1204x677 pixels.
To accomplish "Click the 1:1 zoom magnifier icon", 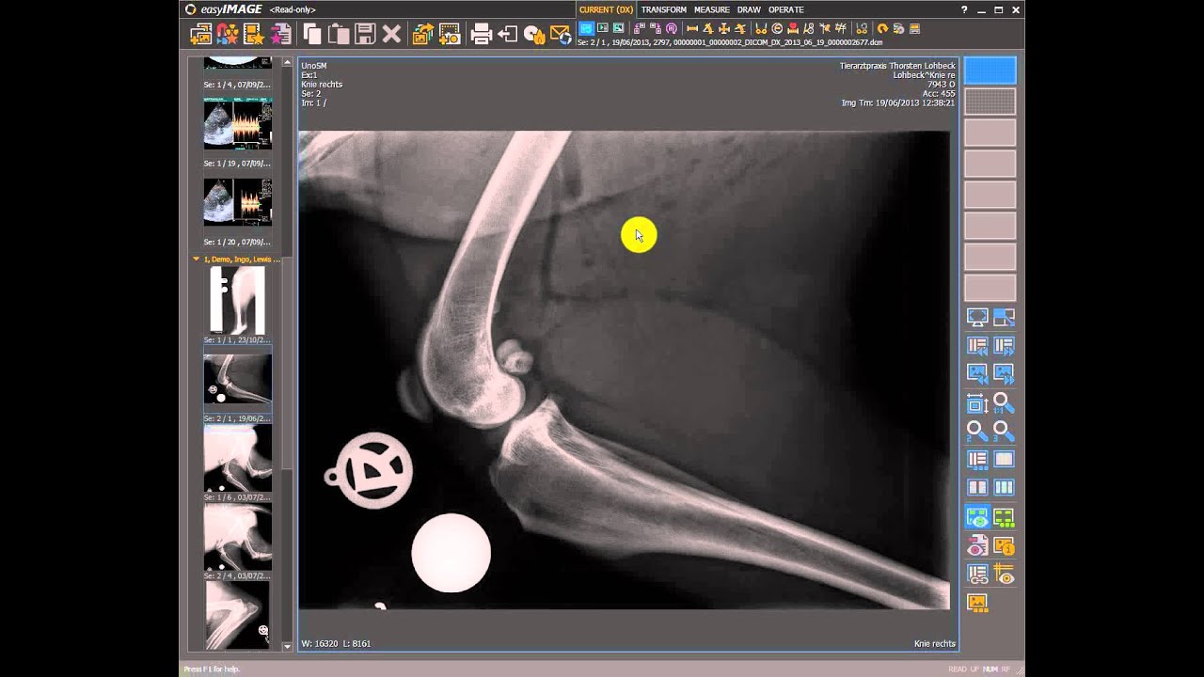I will coord(1004,404).
